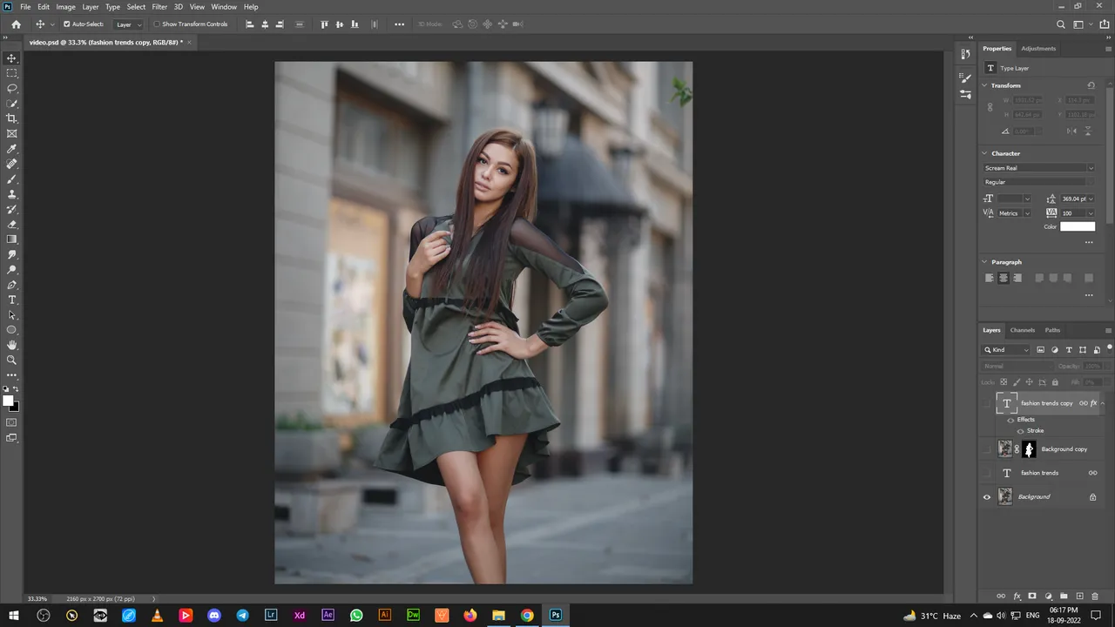Open the font style Regular dropdown
The width and height of the screenshot is (1115, 627).
click(1039, 182)
